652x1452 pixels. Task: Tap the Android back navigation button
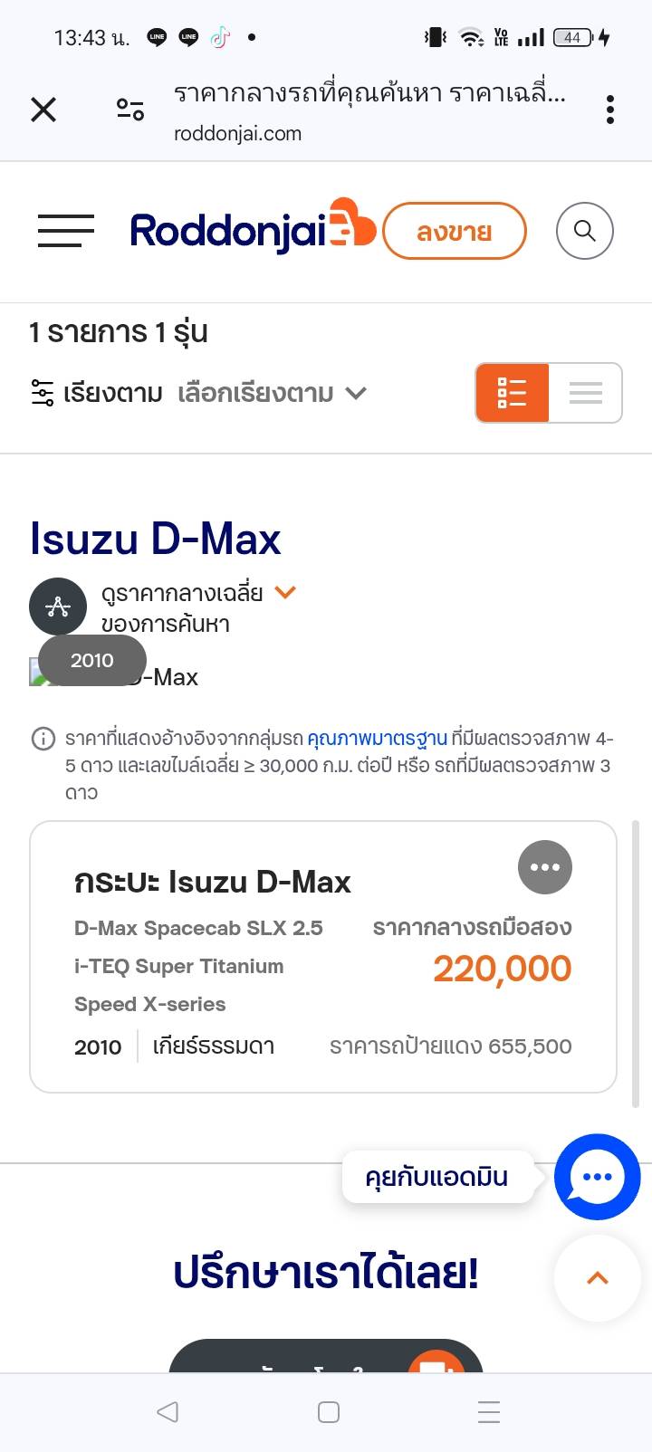point(168,1411)
